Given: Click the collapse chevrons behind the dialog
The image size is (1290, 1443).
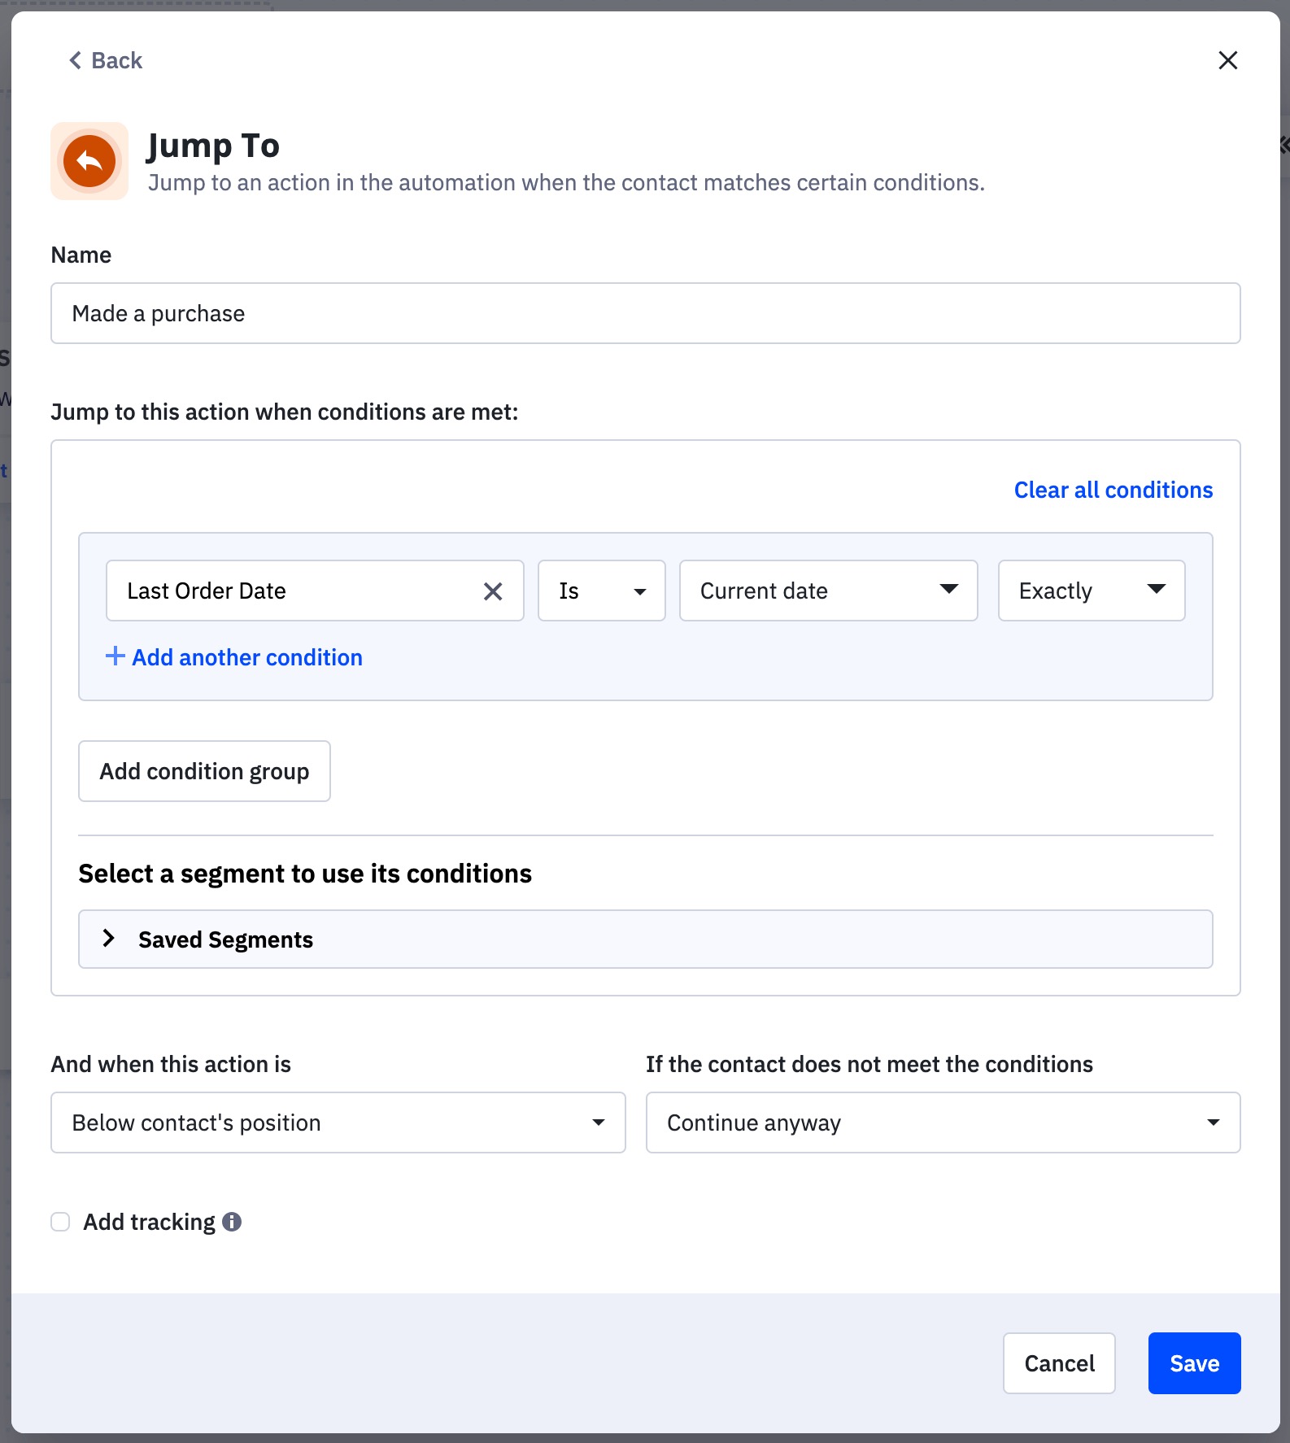Looking at the screenshot, I should [1284, 145].
